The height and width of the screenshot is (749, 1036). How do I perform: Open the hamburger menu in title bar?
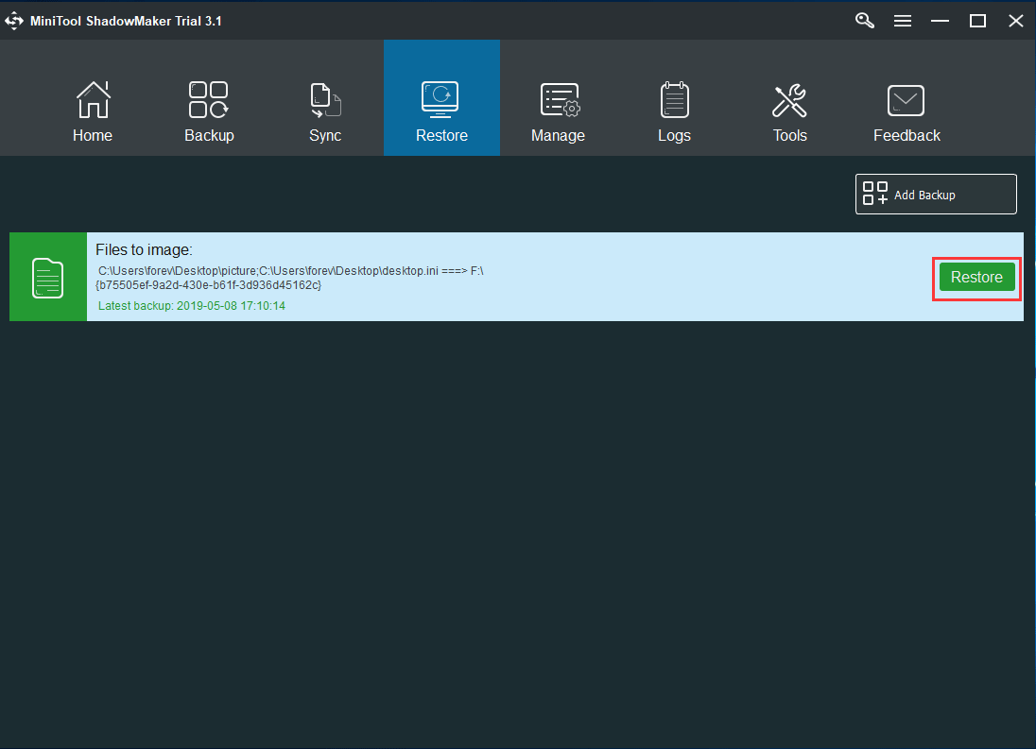[x=903, y=20]
